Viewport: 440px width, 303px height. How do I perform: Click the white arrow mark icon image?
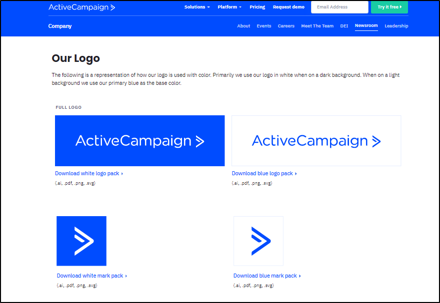tap(81, 241)
